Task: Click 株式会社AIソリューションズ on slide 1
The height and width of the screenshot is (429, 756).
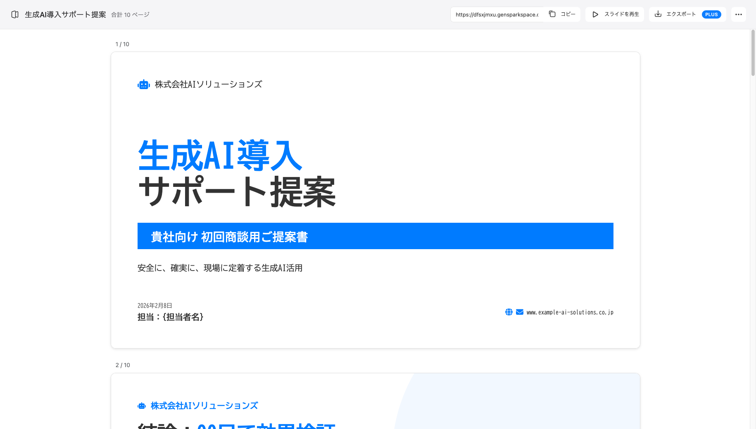Action: tap(209, 85)
